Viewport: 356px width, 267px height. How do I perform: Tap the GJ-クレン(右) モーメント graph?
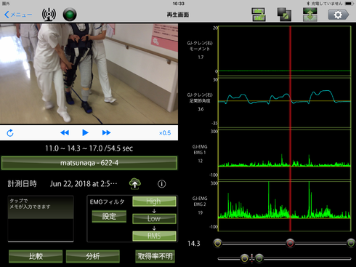[285, 51]
